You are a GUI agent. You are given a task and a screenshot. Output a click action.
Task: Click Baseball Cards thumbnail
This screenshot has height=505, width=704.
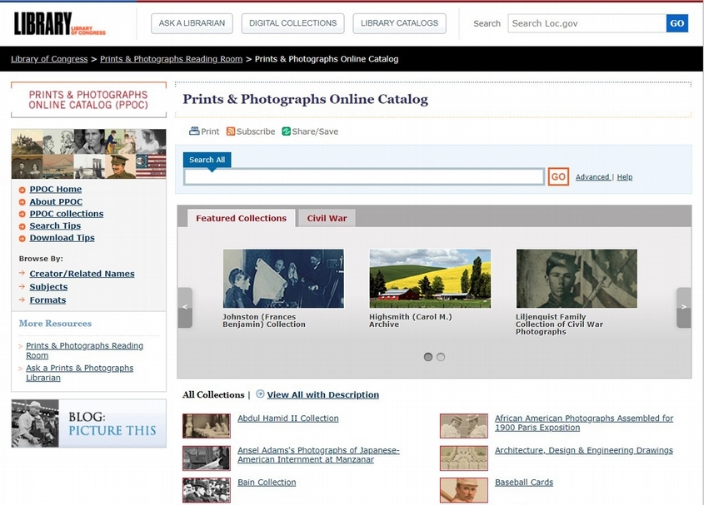[464, 490]
